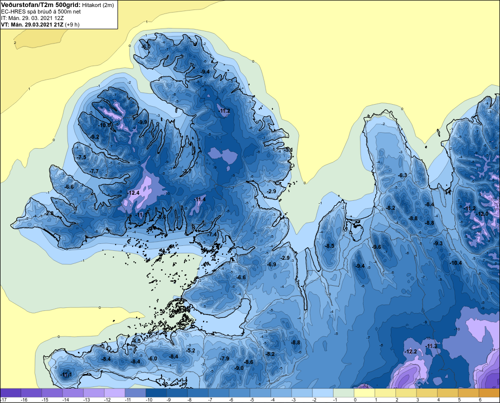Click the 'VT: Mán. 29.03.2021 21Z (+9 h)' line
Viewport: 500px width, 403px height.
point(40,25)
